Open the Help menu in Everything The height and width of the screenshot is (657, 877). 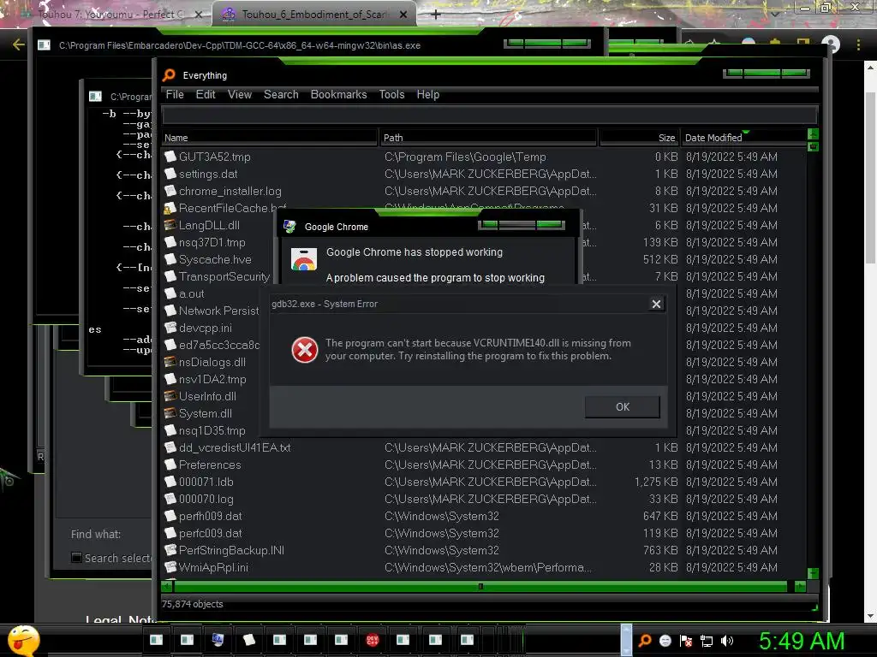pyautogui.click(x=428, y=94)
